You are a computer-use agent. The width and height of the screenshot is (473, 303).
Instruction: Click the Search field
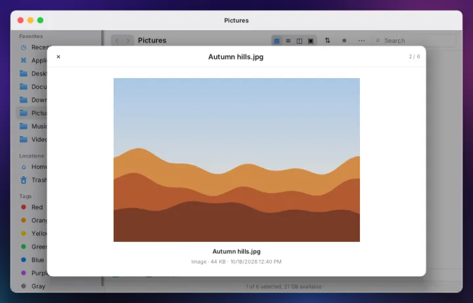click(415, 41)
